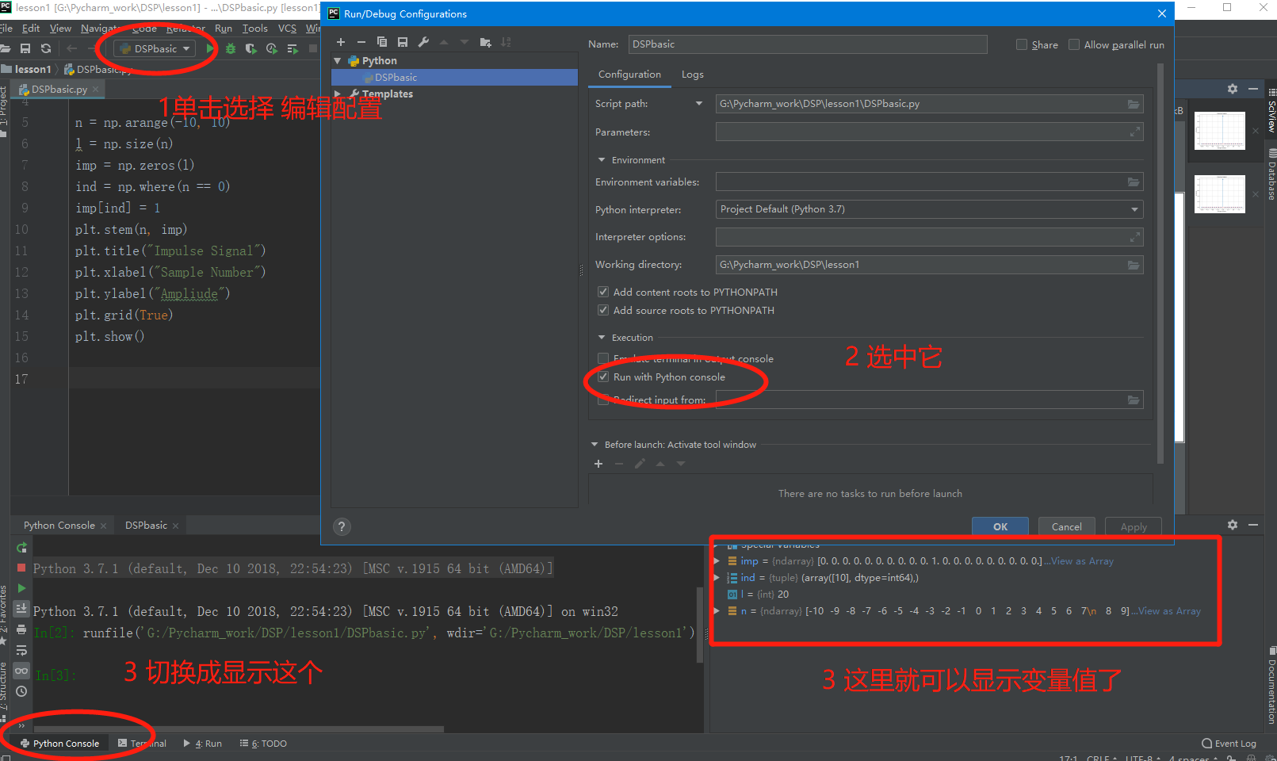Print console output with printer icon
Image resolution: width=1277 pixels, height=761 pixels.
(x=21, y=628)
